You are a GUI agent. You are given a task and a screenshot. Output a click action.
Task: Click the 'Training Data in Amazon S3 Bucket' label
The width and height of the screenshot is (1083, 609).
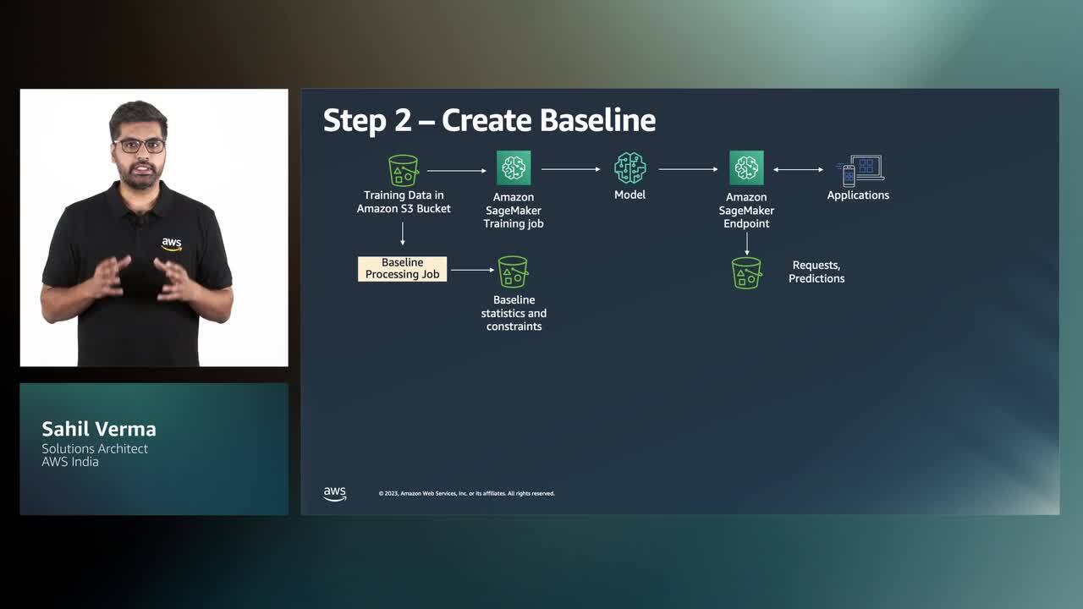pos(404,202)
